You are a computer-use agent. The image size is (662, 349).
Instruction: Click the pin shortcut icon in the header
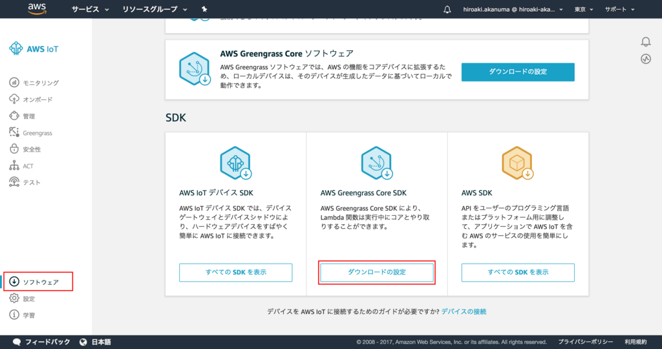coord(204,9)
